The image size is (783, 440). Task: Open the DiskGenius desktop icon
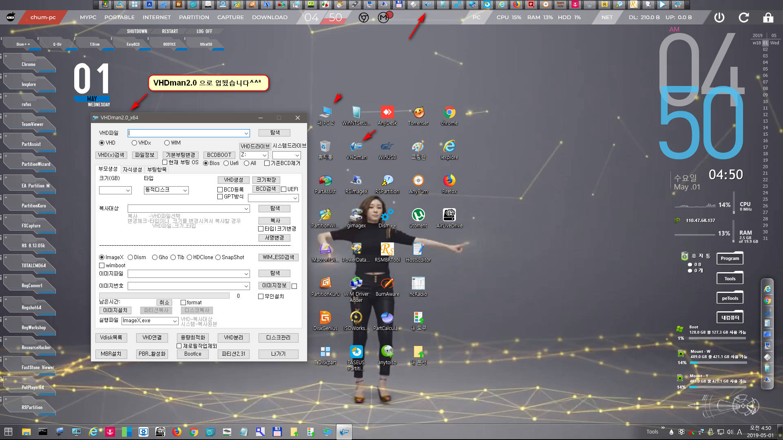pos(325,321)
